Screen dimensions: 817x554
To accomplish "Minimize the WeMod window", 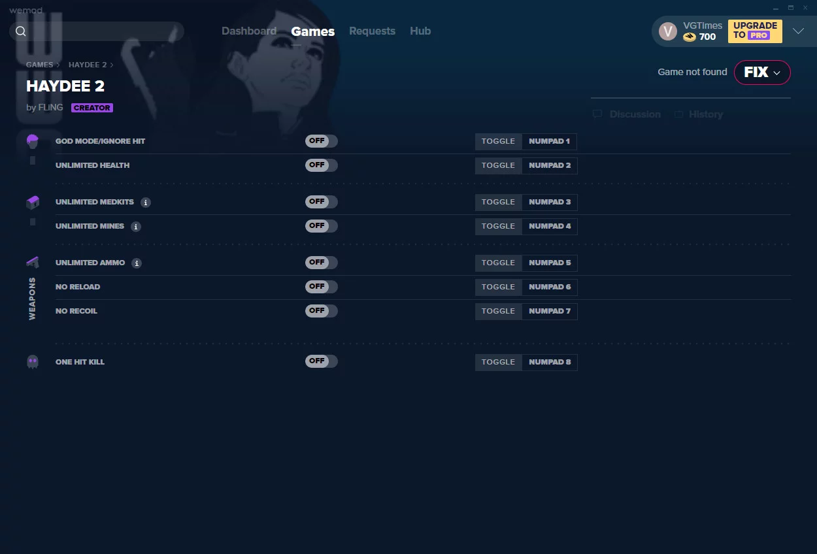I will 775,8.
